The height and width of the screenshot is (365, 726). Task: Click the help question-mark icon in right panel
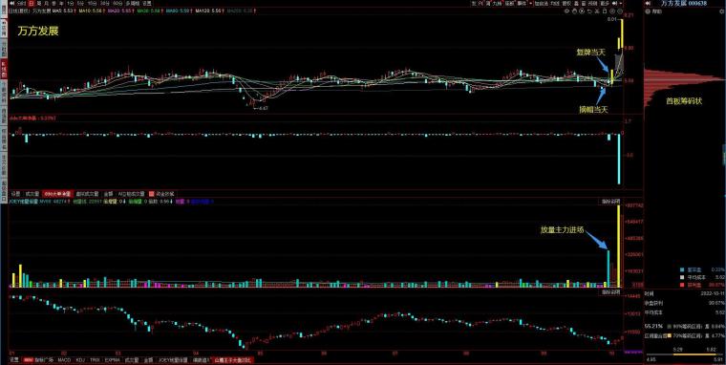[x=648, y=11]
